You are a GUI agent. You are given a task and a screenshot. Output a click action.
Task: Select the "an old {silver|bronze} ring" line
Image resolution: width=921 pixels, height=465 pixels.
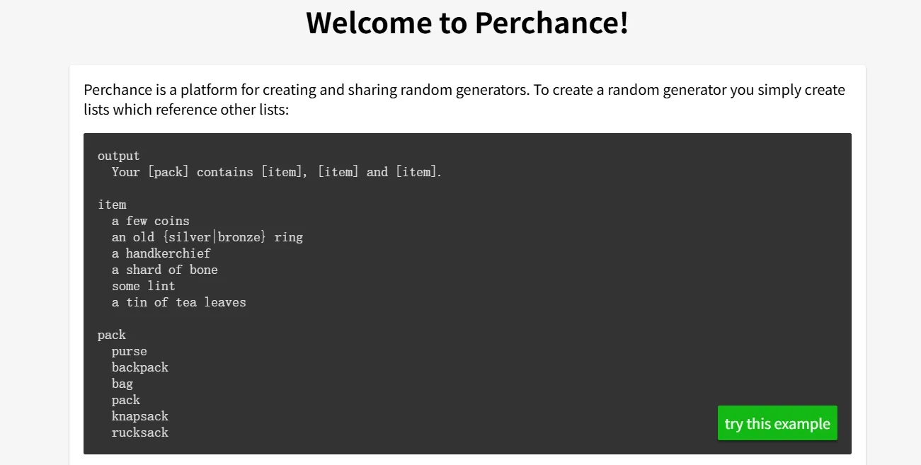tap(207, 237)
